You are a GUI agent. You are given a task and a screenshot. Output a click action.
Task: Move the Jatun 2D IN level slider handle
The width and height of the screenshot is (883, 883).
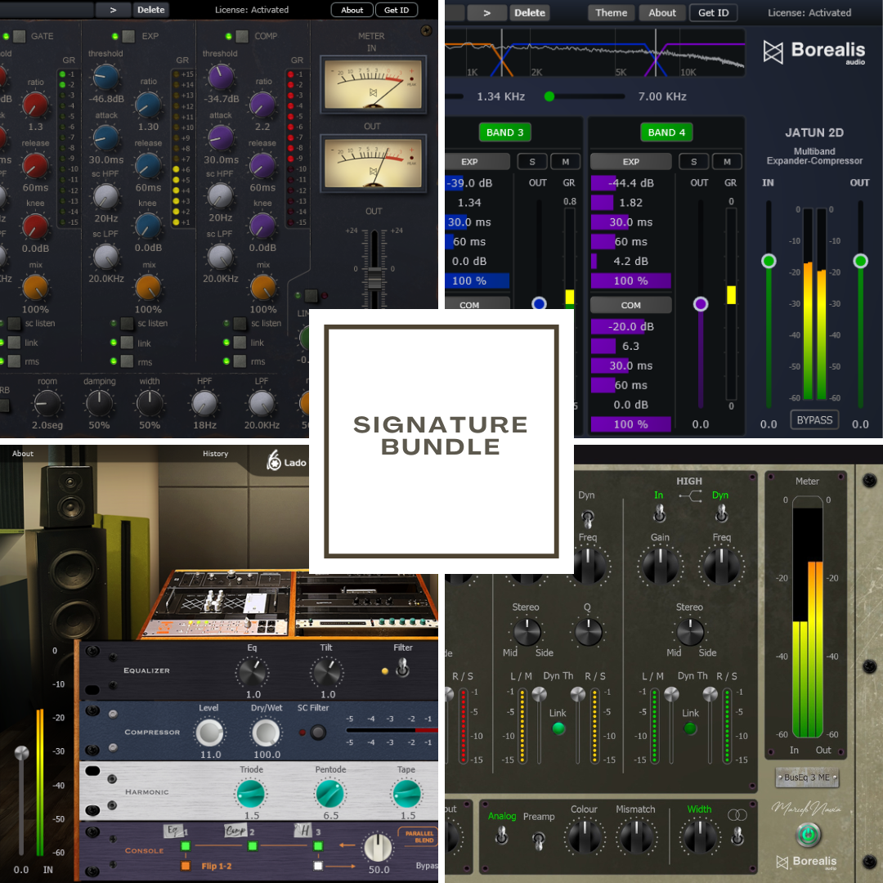[x=768, y=261]
